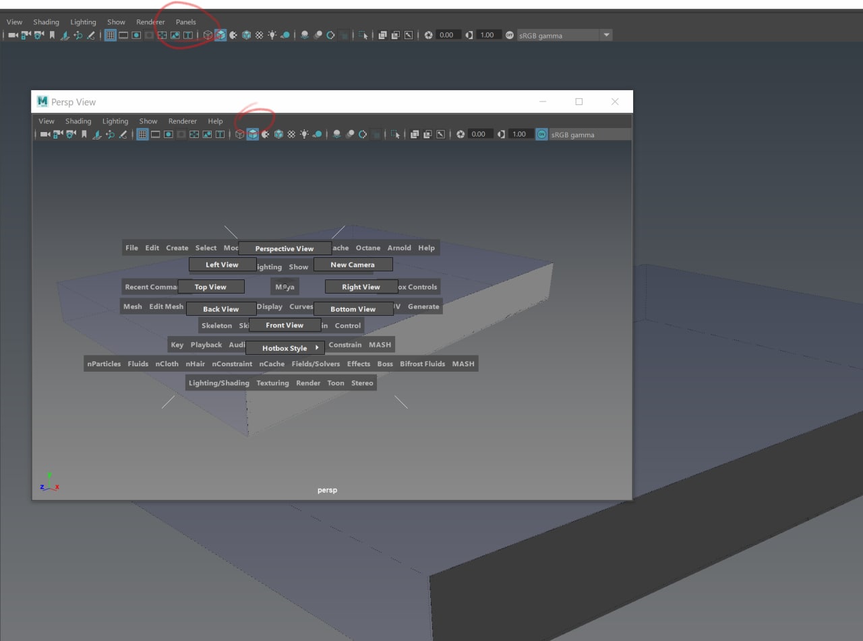Click Use Default Material icon in Persp View toolbar
Viewport: 863px width, 641px height.
(x=265, y=135)
